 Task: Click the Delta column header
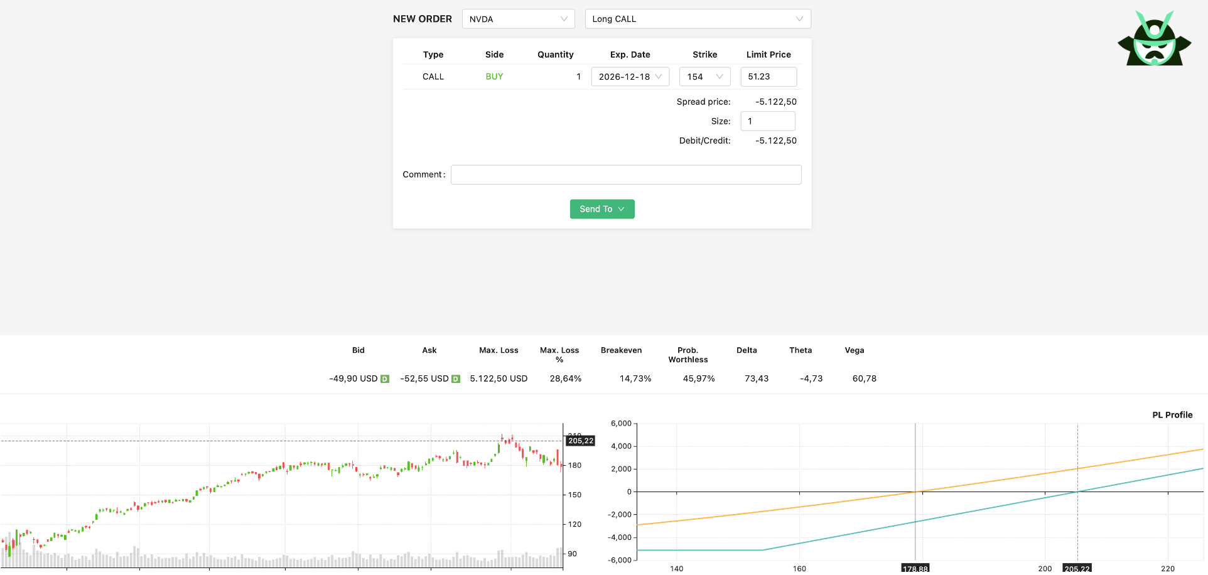coord(747,350)
